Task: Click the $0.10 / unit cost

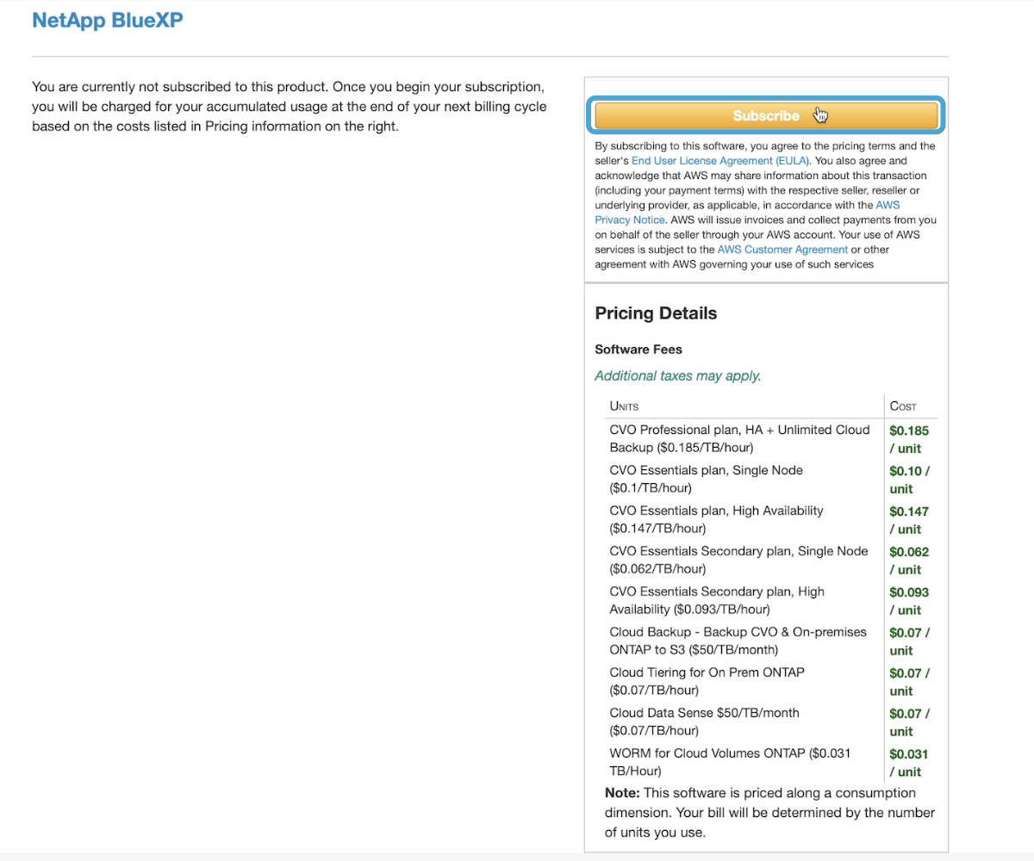Action: 909,480
